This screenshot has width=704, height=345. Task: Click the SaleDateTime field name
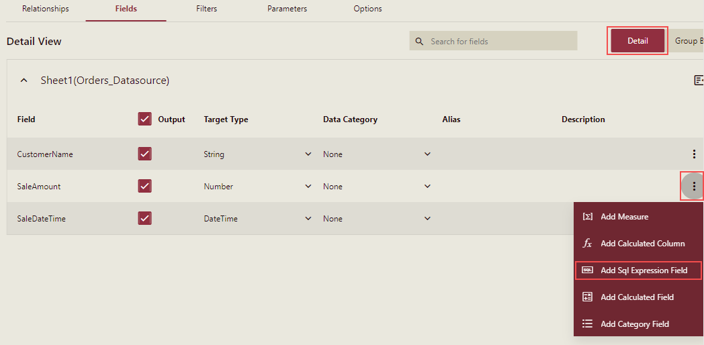click(x=41, y=219)
